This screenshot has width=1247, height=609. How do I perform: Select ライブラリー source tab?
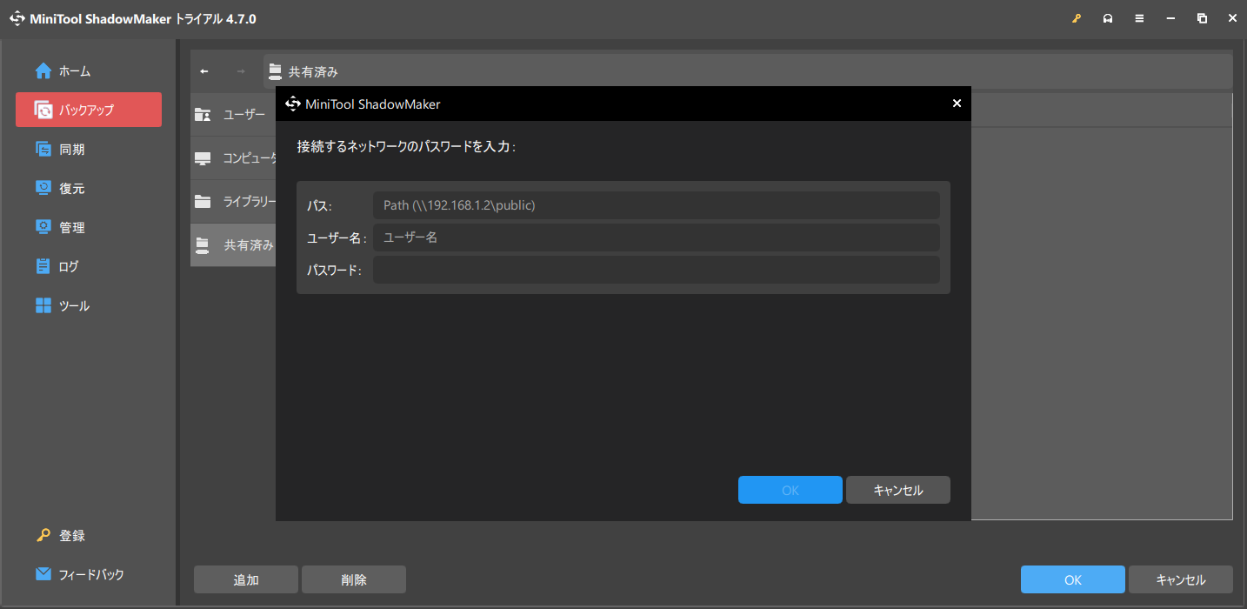(x=233, y=202)
